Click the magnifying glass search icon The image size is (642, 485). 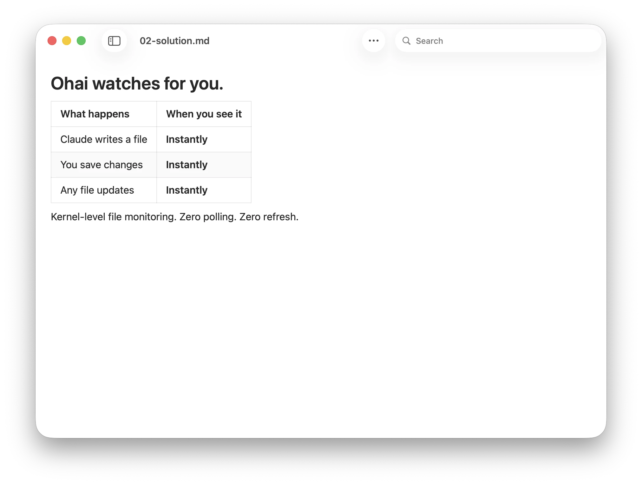(x=406, y=41)
